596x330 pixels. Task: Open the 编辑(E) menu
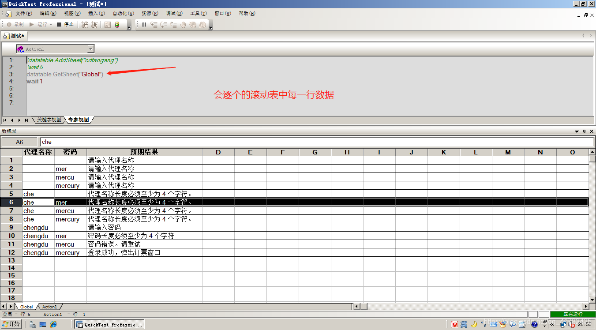click(48, 14)
